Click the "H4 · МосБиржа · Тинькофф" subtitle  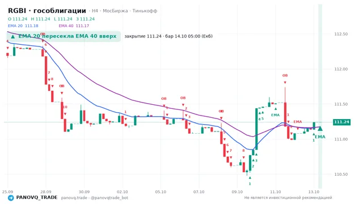tap(125, 11)
